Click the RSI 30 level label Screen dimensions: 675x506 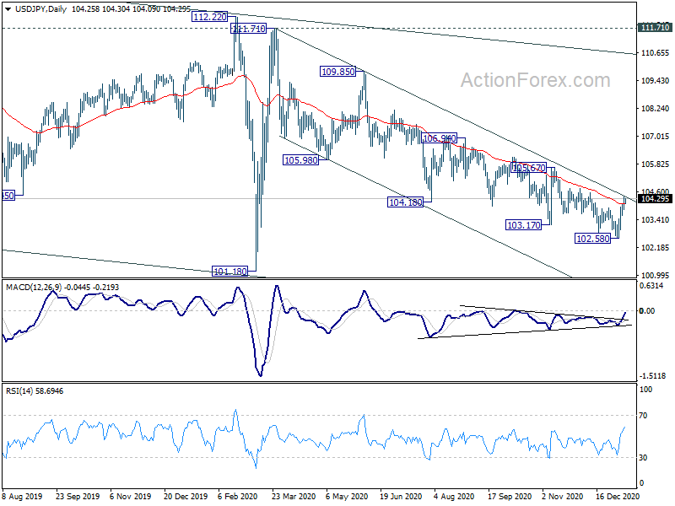tap(643, 458)
